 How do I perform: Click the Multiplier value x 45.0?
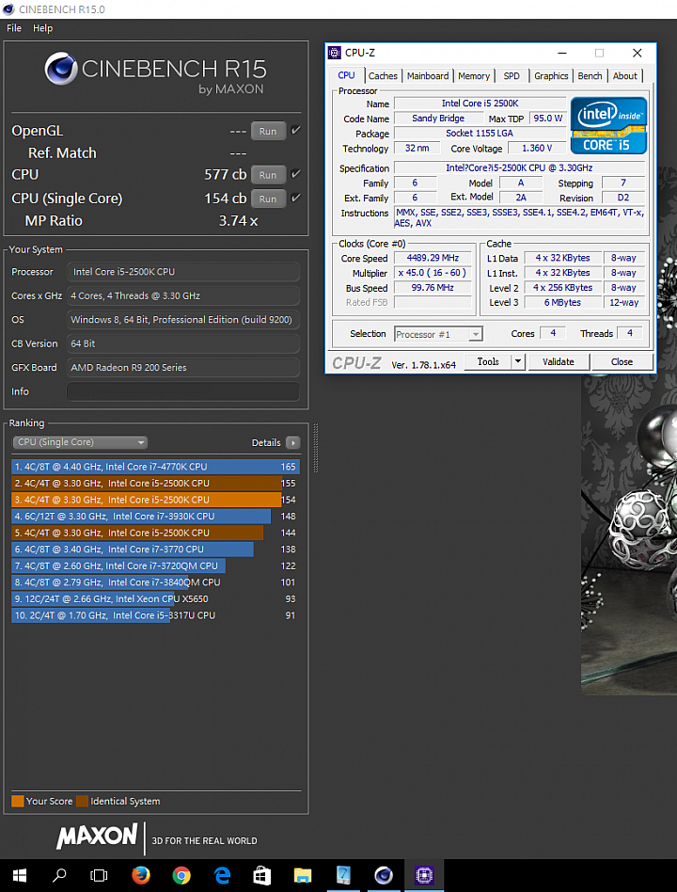(x=433, y=273)
